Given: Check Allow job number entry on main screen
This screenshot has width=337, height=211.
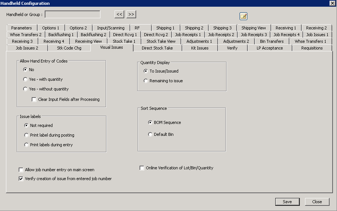Looking at the screenshot, I should (21, 170).
